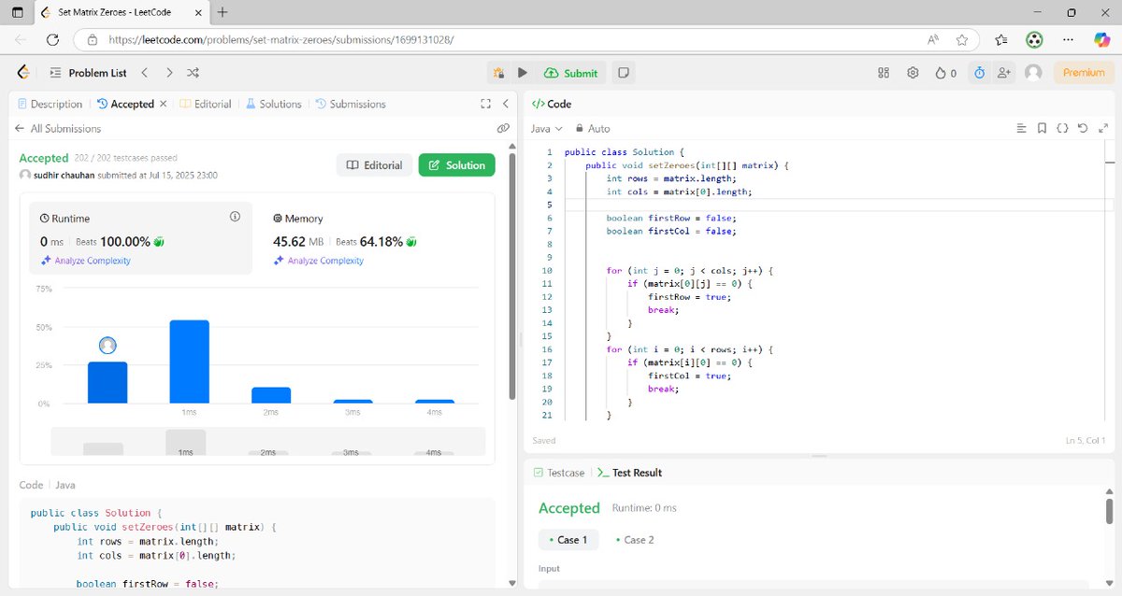
Task: Maximize the left panel fullscreen icon
Action: (485, 104)
